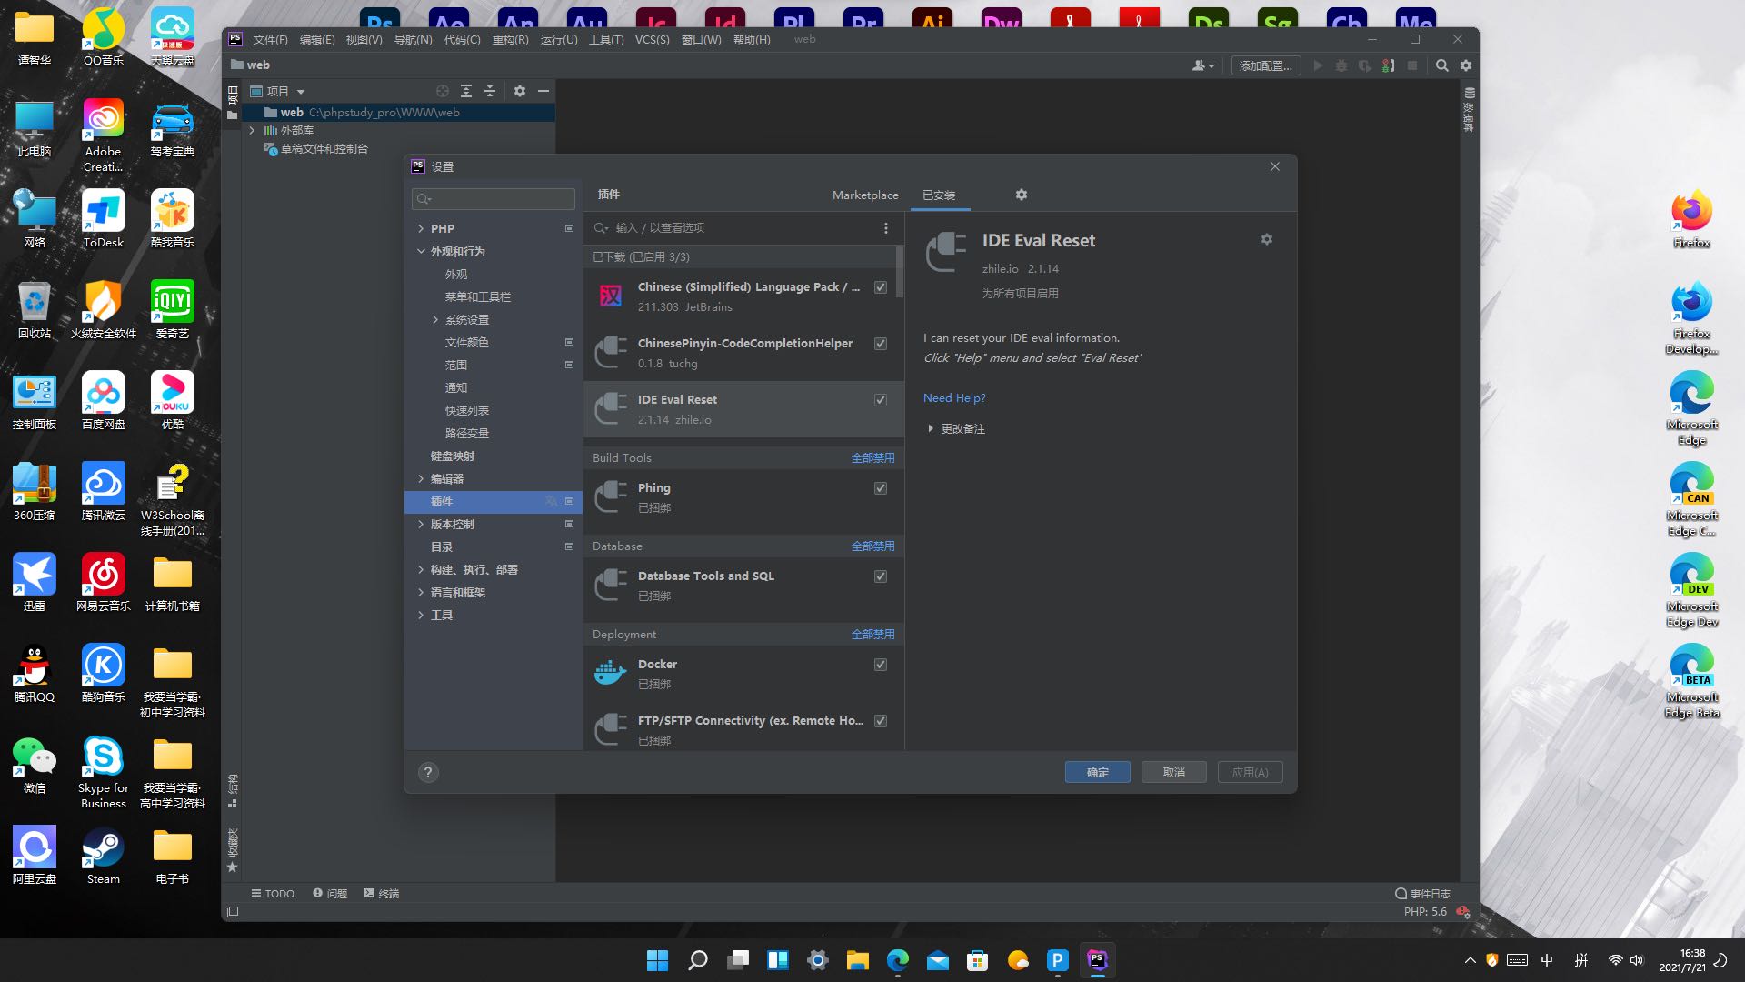Open IDE settings gear in main toolbar
The height and width of the screenshot is (982, 1745).
click(x=1466, y=65)
